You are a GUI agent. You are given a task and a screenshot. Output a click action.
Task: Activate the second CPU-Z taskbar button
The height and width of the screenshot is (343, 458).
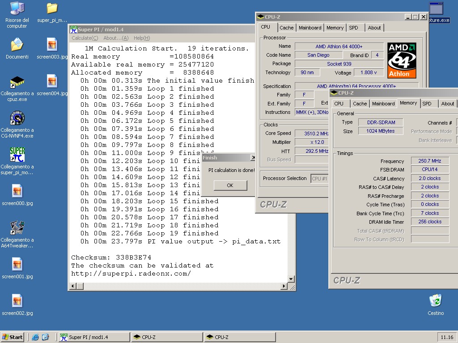[x=240, y=337]
